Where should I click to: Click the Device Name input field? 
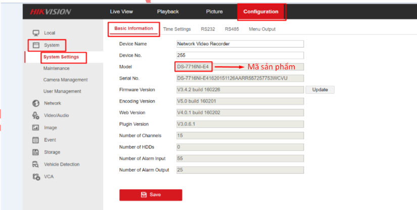[240, 44]
